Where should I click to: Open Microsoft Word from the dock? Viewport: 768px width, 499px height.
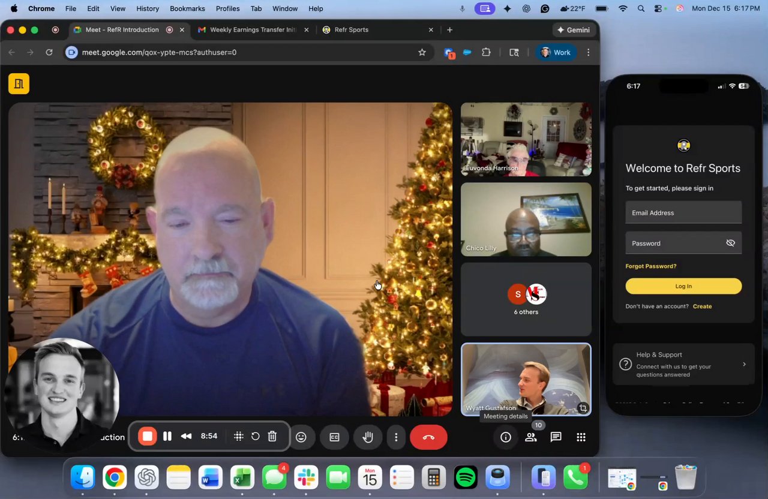[x=210, y=478]
